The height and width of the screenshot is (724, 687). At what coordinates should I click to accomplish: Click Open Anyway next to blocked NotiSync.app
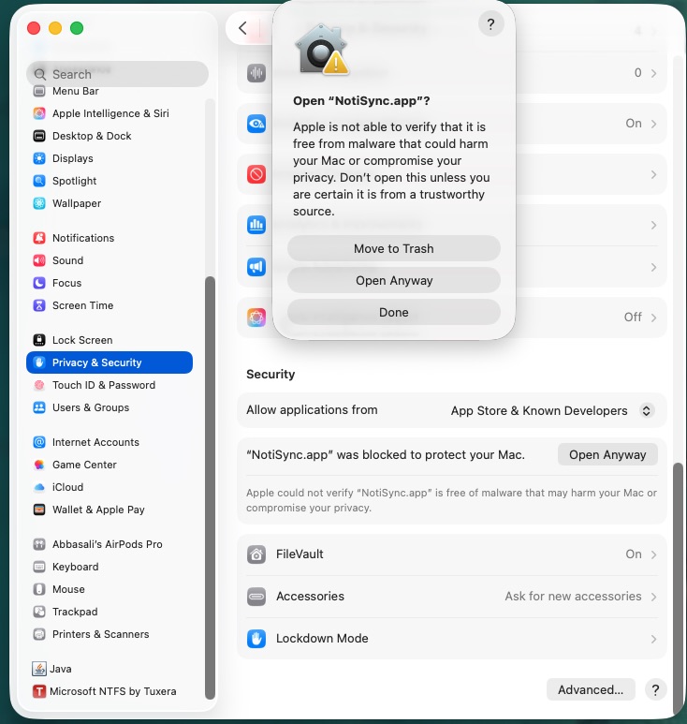coord(607,455)
